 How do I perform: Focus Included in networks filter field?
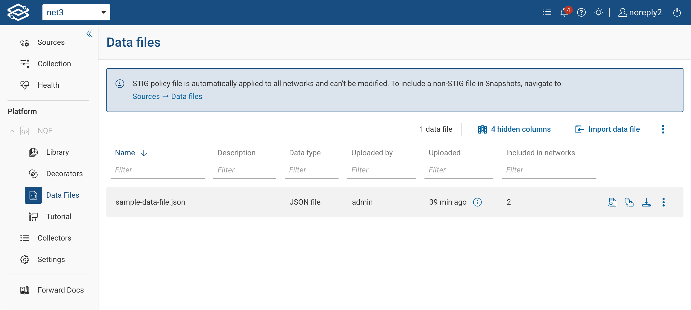549,170
